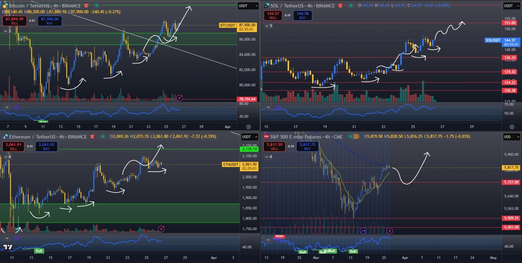Click the purple indicator icon in Bitcoin oscillator pane

[16, 107]
